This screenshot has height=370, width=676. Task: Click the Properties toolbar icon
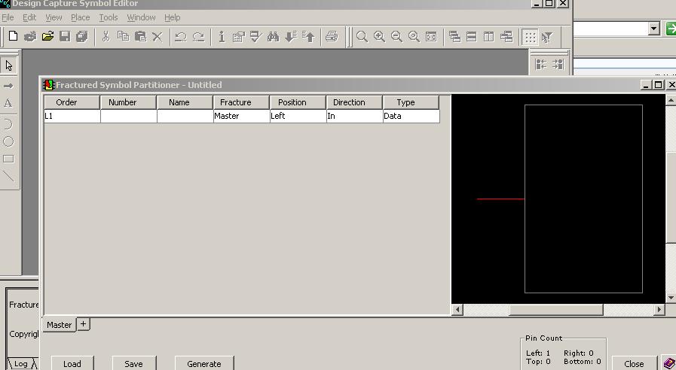pos(238,37)
